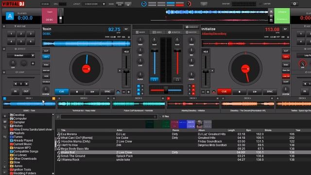311x175 pixels.
Task: Click deck A indicator icon
Action: click(10, 16)
